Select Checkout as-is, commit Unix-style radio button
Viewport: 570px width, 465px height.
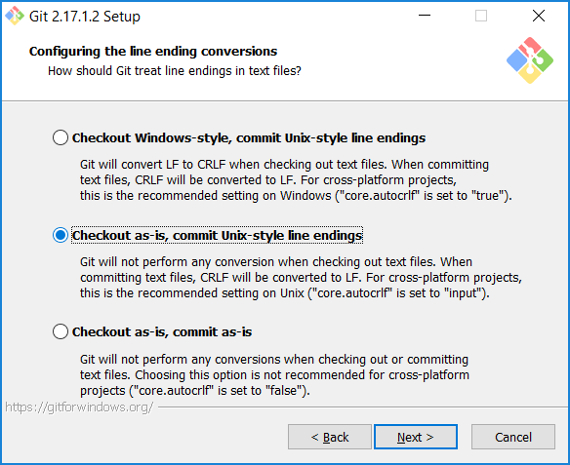[x=61, y=235]
